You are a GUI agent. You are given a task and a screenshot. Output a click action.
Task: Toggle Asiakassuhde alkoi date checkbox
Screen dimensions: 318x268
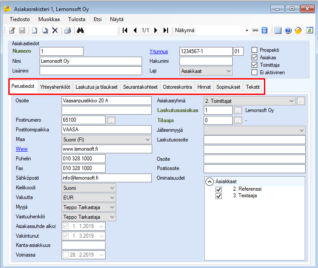[66, 226]
